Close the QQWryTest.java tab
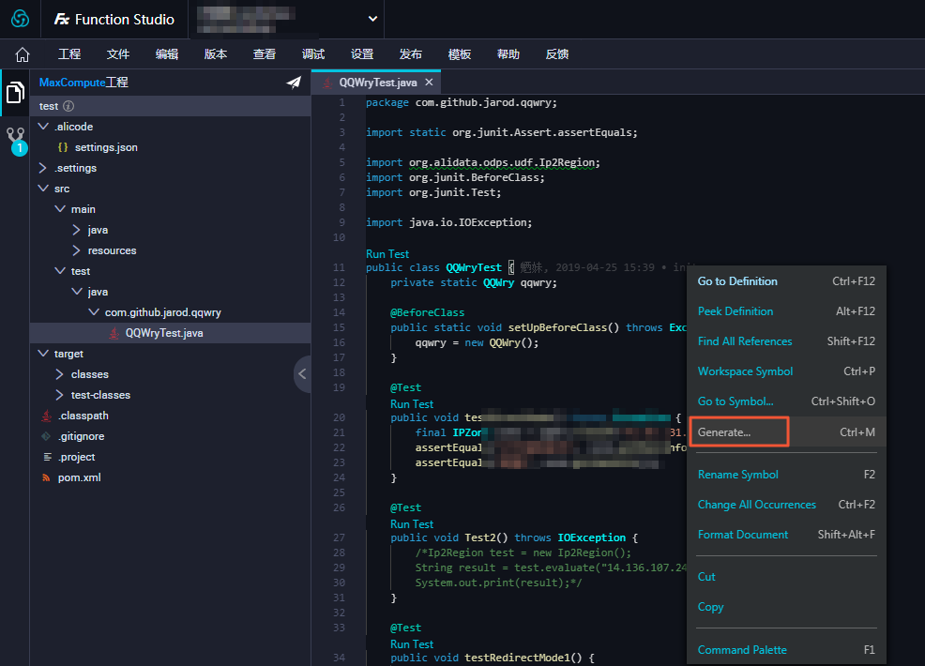 tap(429, 83)
